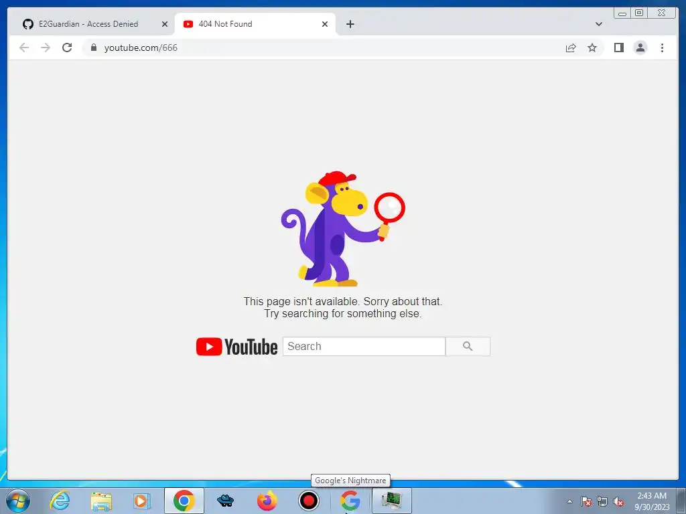Switch to the E2Guardian - Access Denied tab

click(x=88, y=24)
